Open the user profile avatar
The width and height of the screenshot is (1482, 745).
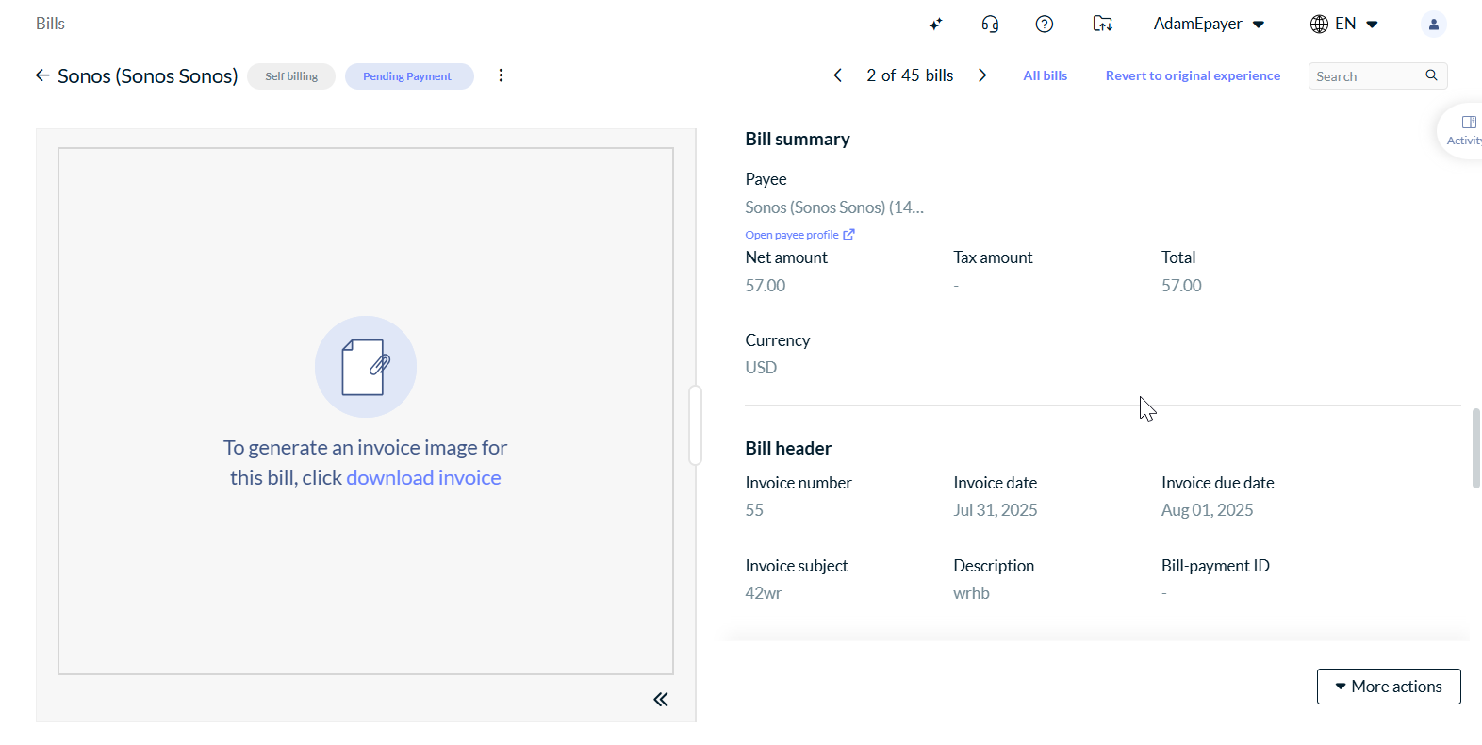(1433, 25)
